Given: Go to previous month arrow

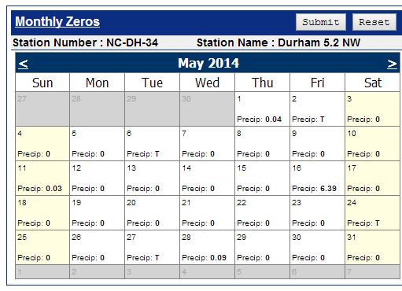Looking at the screenshot, I should [24, 64].
